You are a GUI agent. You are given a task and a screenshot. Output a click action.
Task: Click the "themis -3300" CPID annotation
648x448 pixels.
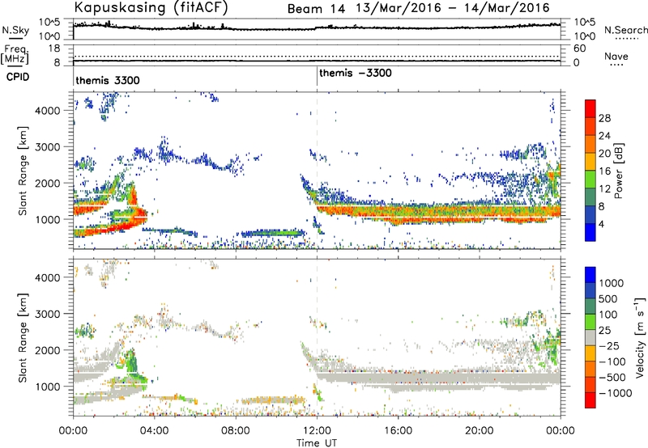tap(356, 74)
